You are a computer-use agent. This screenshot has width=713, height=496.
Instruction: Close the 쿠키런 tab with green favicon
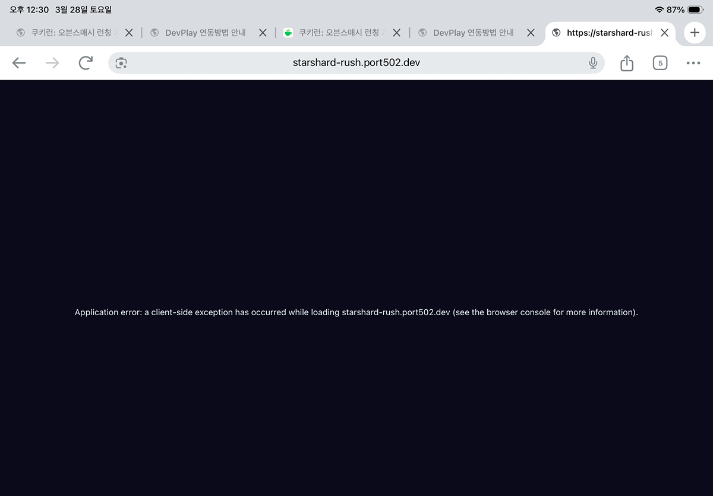pyautogui.click(x=396, y=33)
